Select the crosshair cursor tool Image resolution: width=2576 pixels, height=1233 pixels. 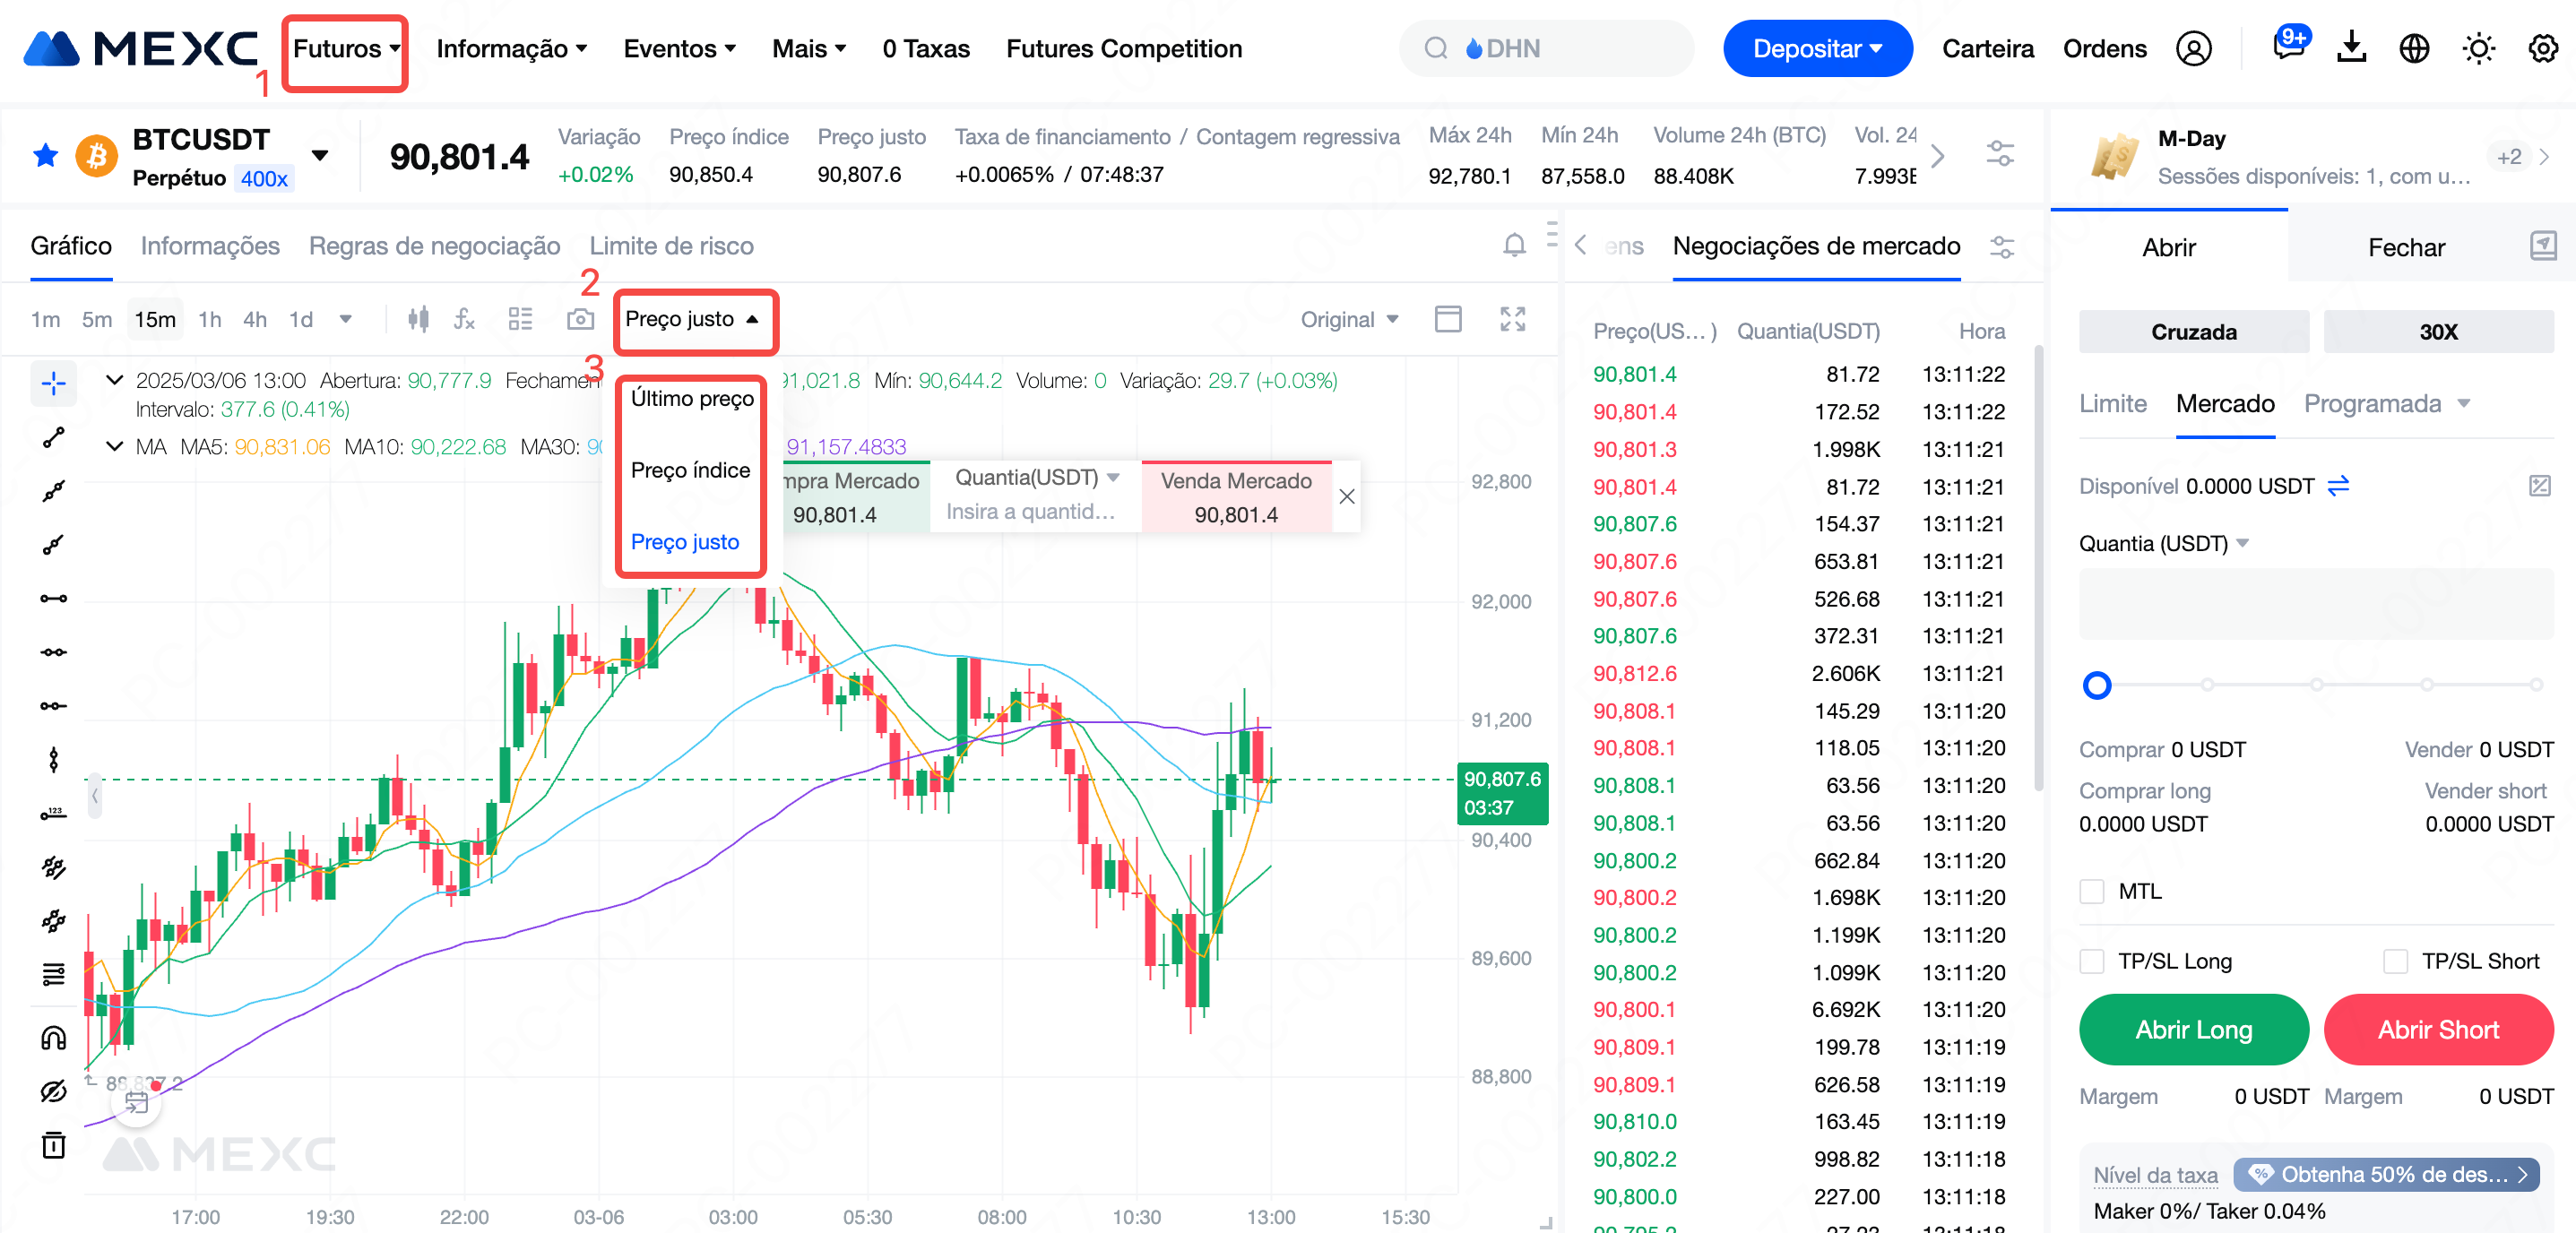point(54,383)
